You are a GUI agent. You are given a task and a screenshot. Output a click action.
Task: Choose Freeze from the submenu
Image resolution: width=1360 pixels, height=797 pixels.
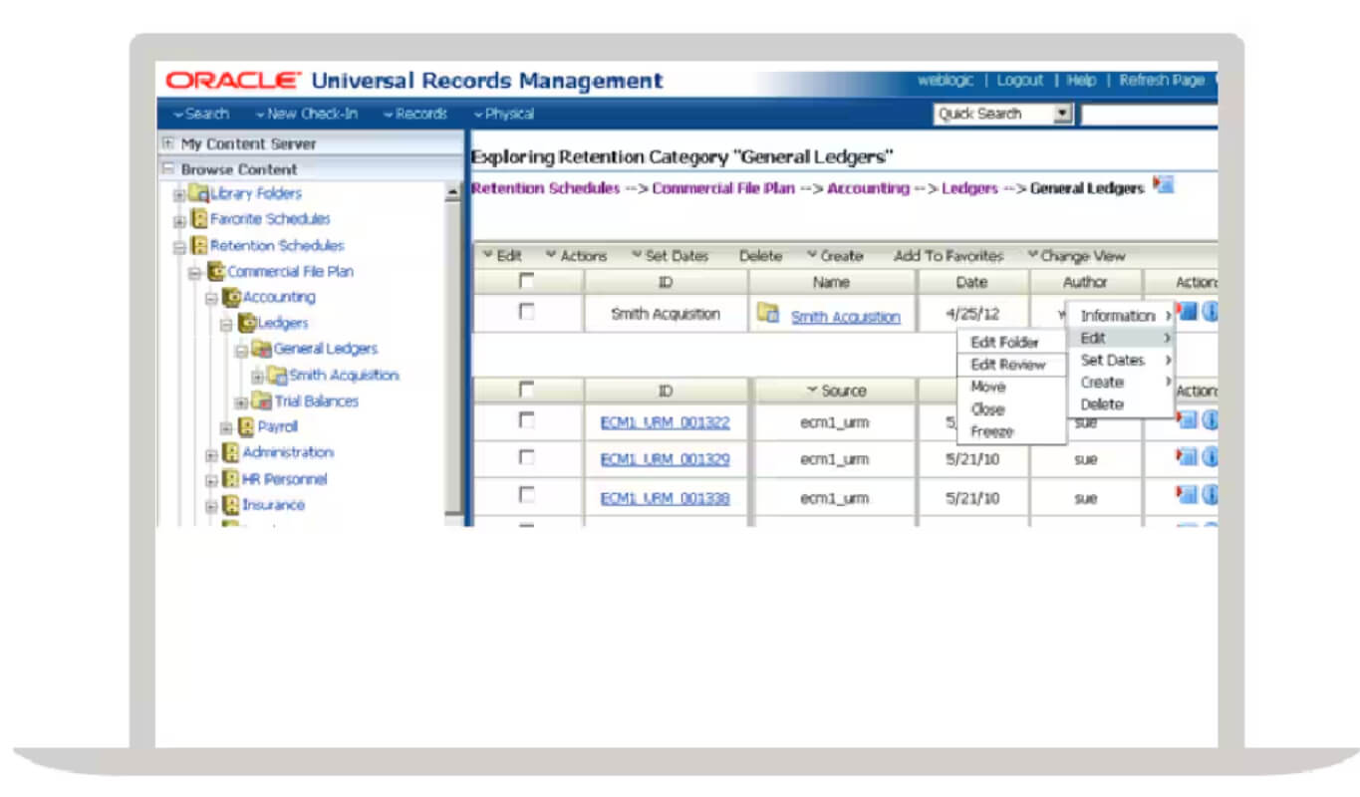(x=992, y=432)
